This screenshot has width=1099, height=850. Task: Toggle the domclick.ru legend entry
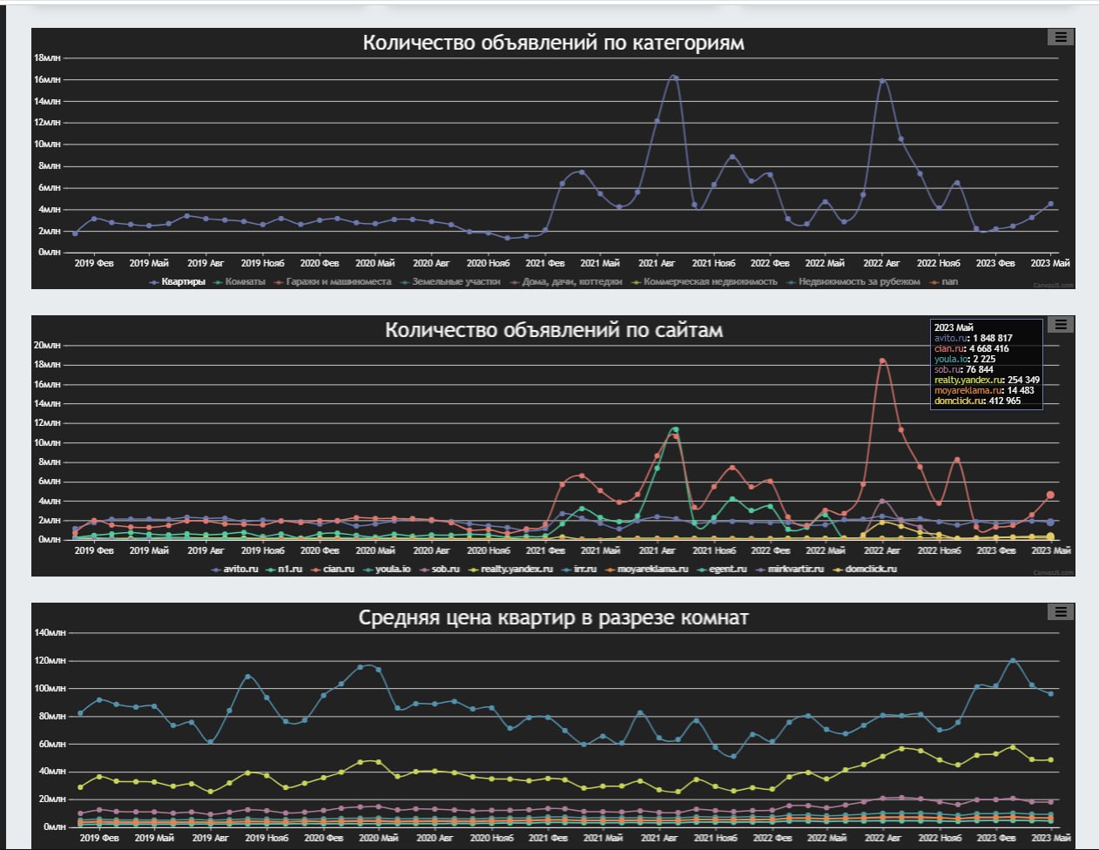click(871, 570)
